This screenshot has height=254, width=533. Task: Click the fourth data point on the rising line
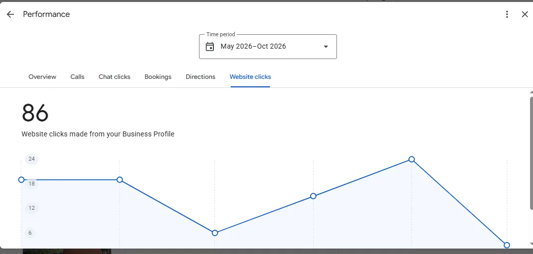point(314,196)
